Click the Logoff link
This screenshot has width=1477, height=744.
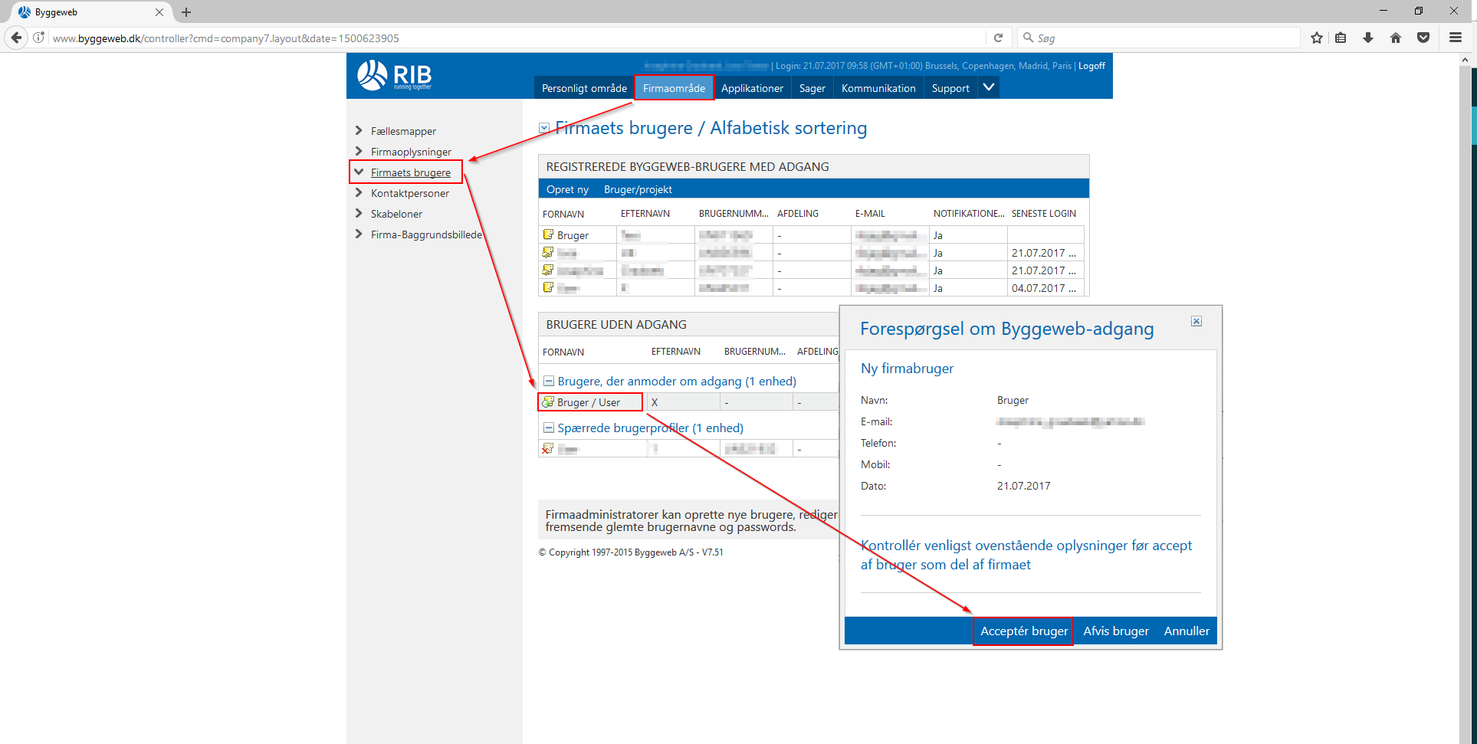click(1091, 66)
